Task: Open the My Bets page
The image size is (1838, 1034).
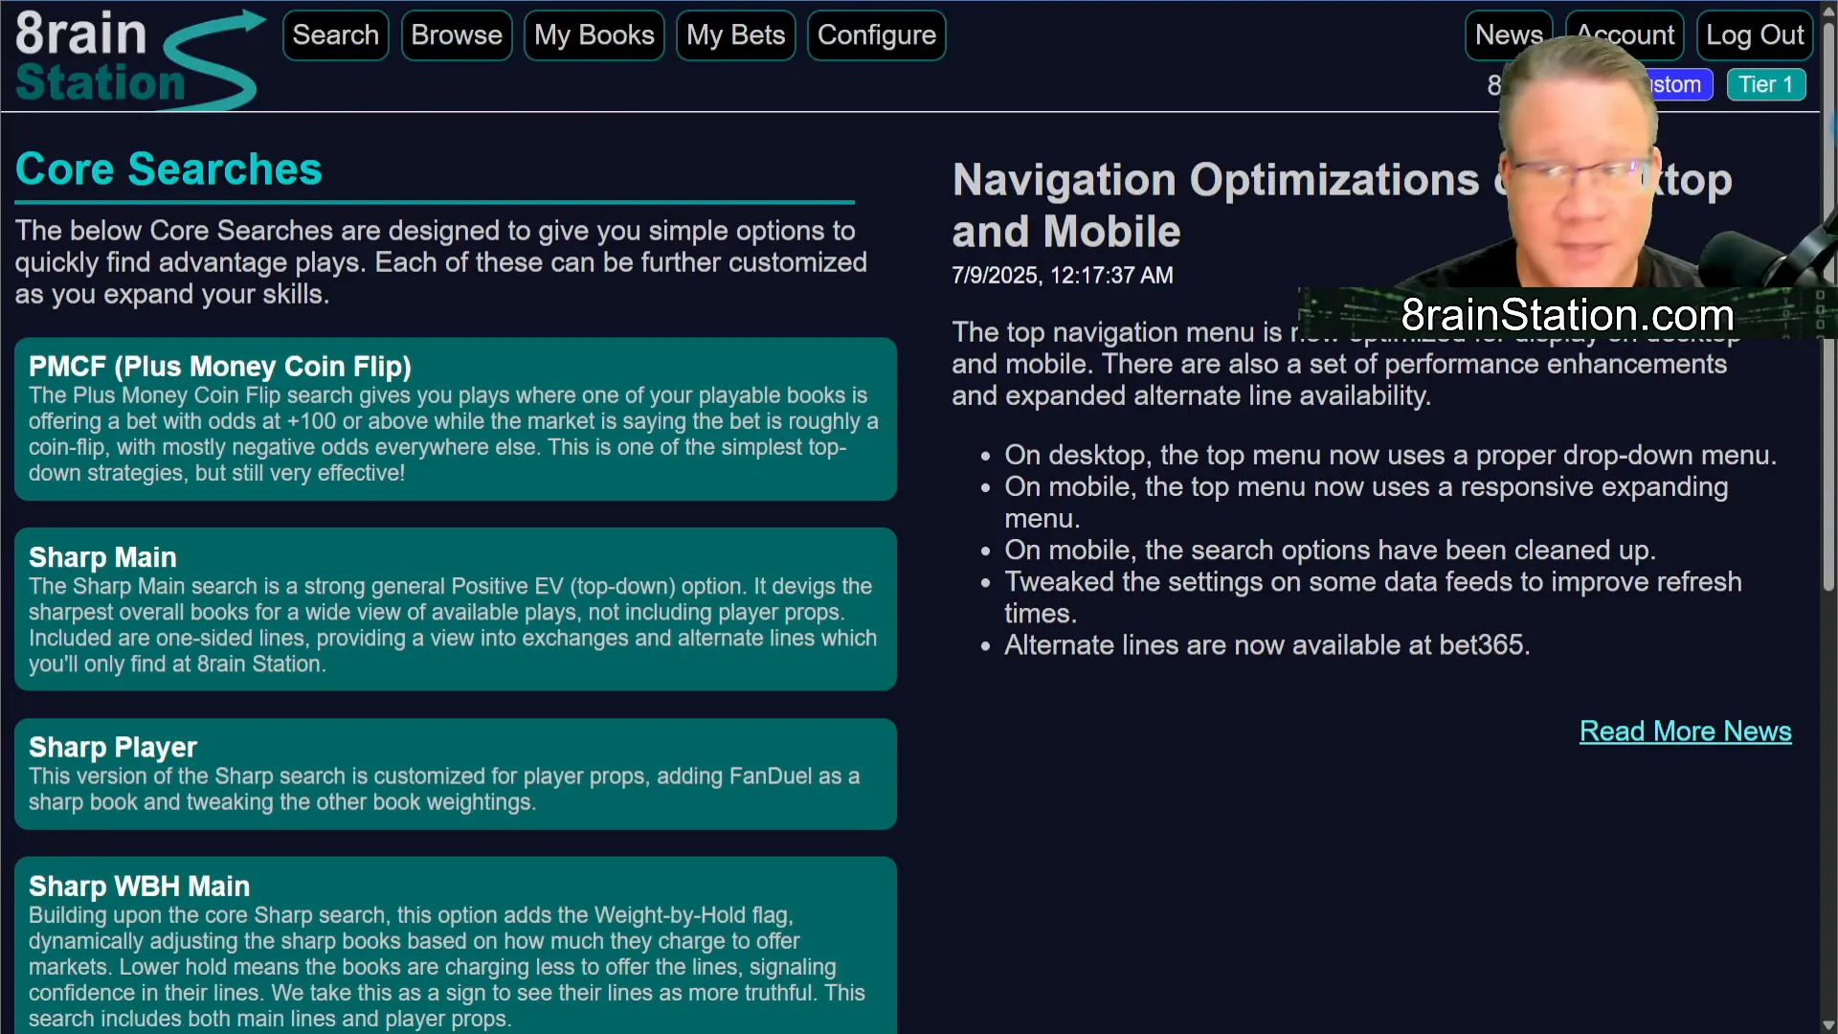Action: pos(735,35)
